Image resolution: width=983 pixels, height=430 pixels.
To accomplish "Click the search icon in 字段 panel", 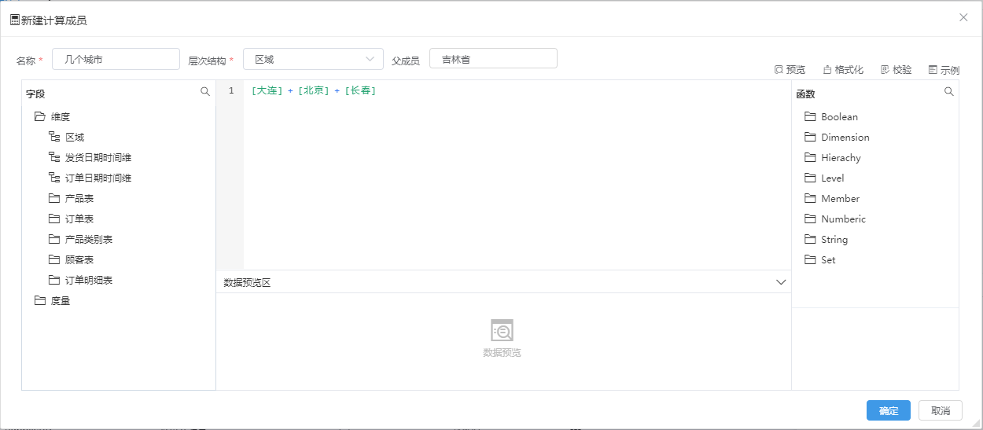I will 205,92.
